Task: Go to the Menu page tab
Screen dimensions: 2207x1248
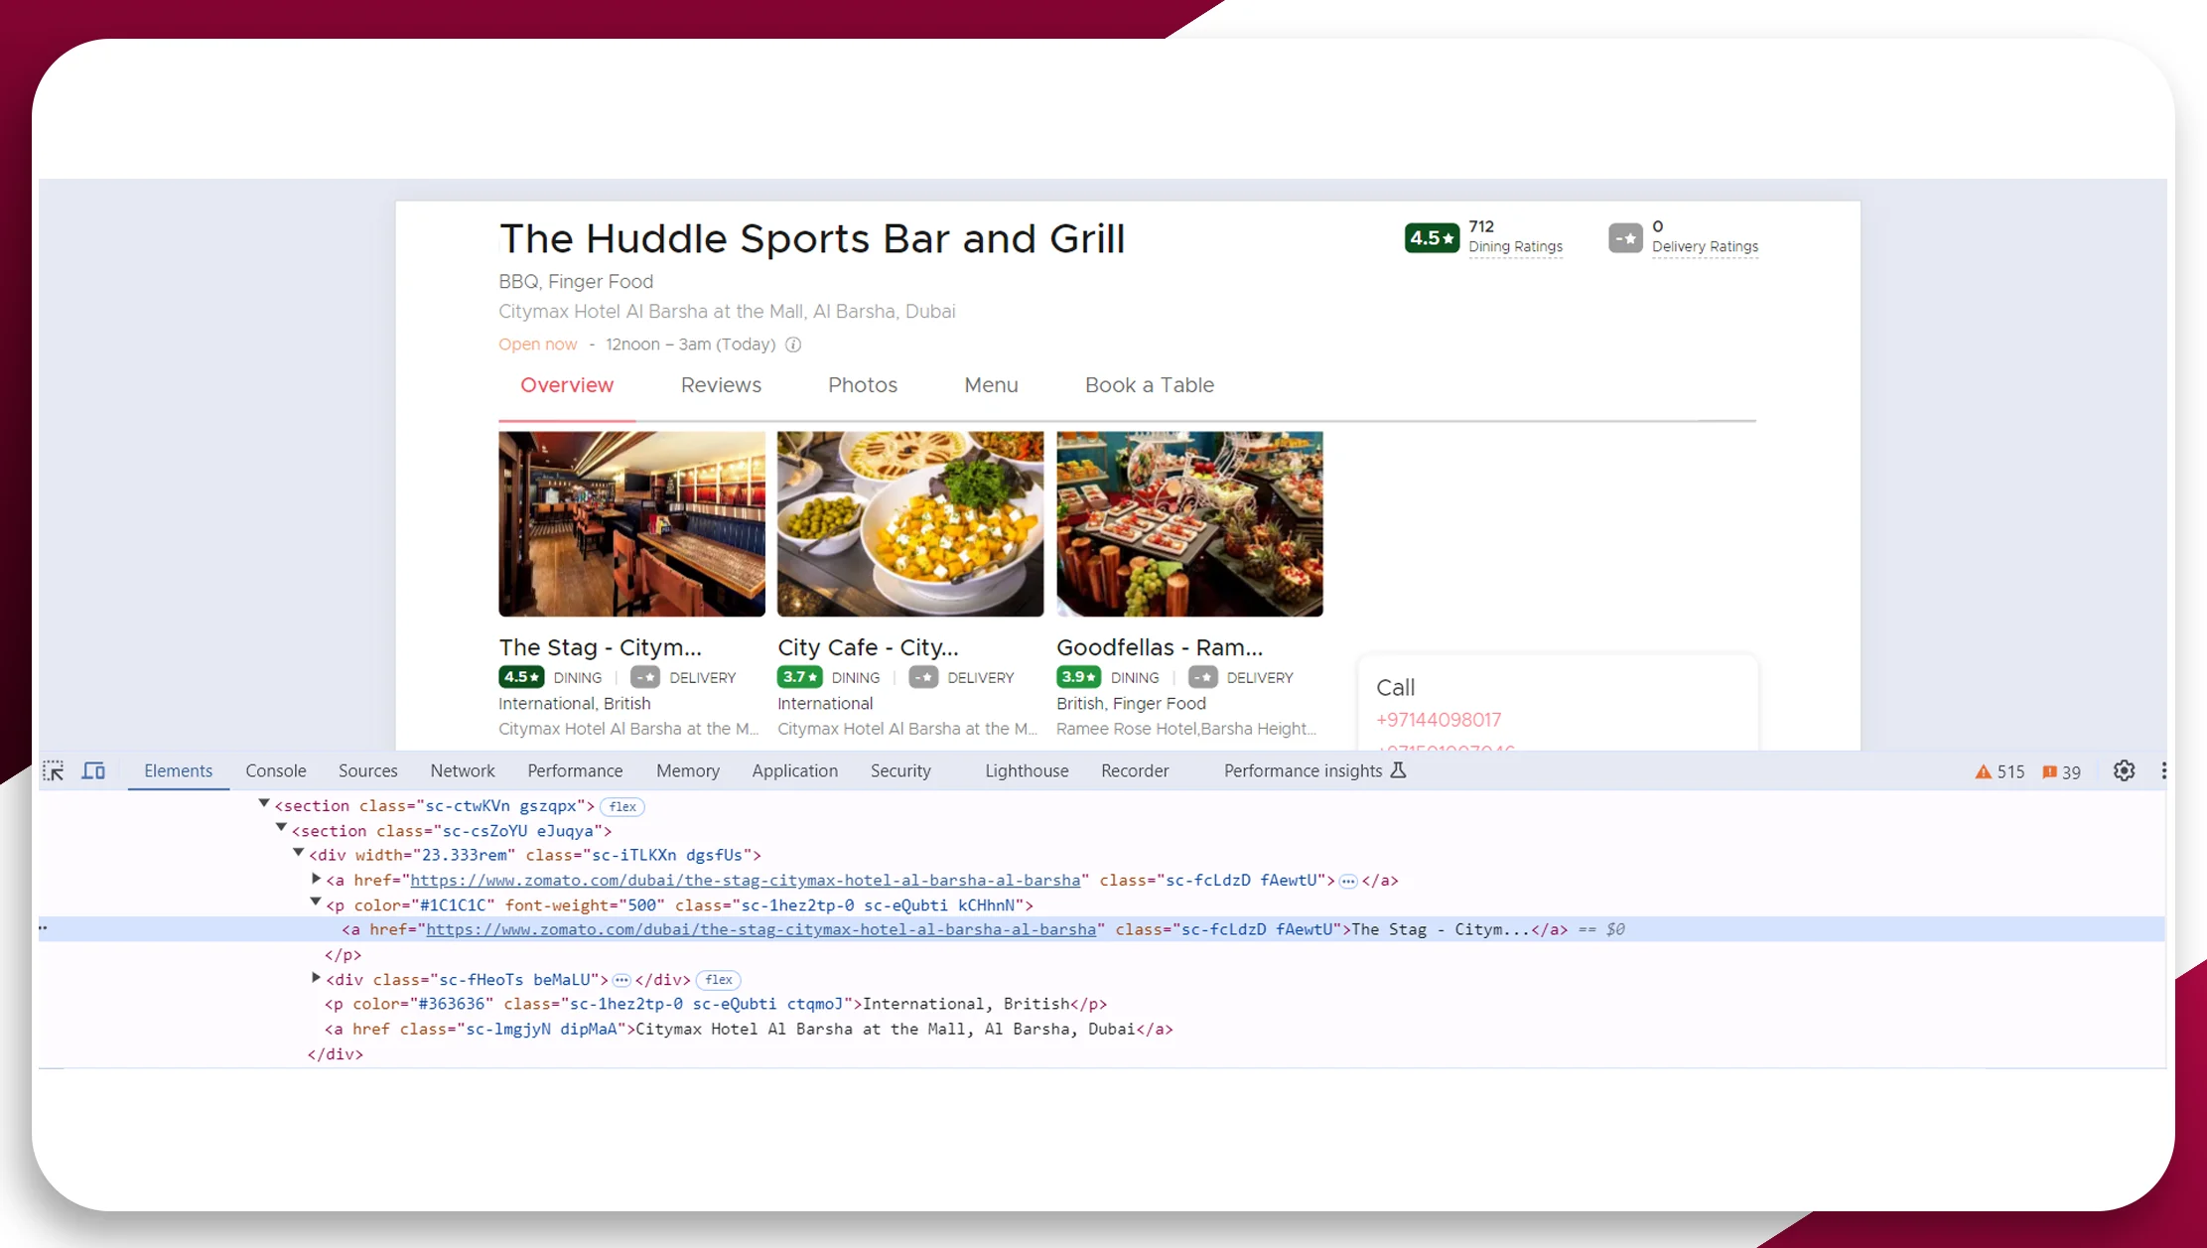Action: click(991, 385)
